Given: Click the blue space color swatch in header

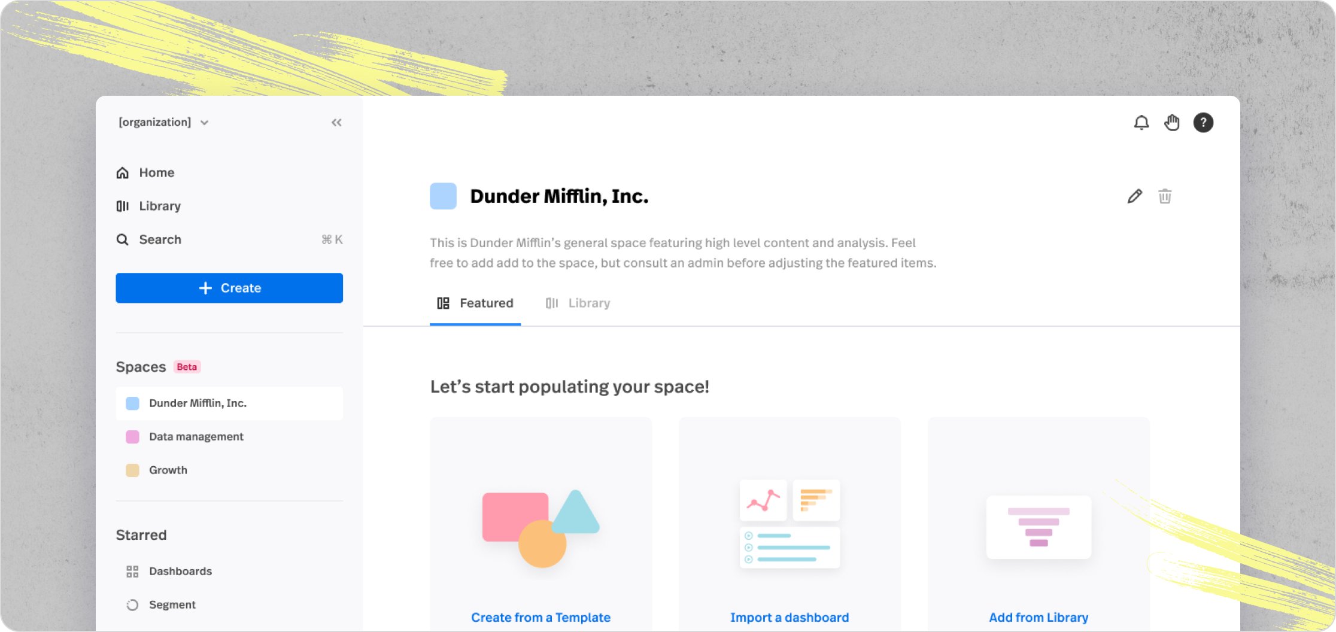Looking at the screenshot, I should point(443,196).
